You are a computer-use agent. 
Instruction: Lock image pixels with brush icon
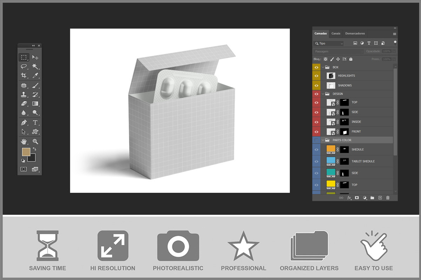(x=332, y=59)
